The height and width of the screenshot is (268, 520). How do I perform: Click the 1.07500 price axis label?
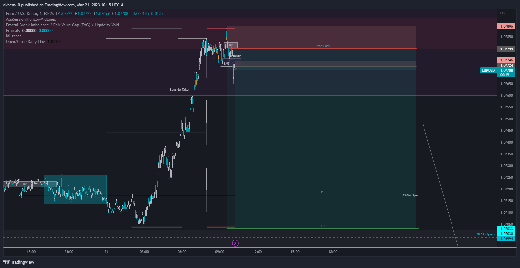506,119
